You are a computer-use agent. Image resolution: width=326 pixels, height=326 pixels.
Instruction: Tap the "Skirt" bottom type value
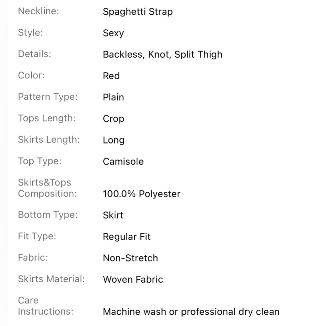(113, 215)
